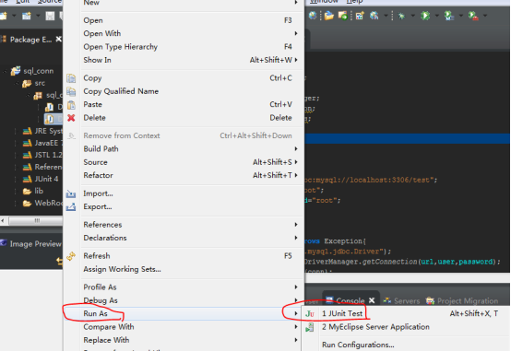
Task: Close the Console view tab
Action: click(372, 300)
